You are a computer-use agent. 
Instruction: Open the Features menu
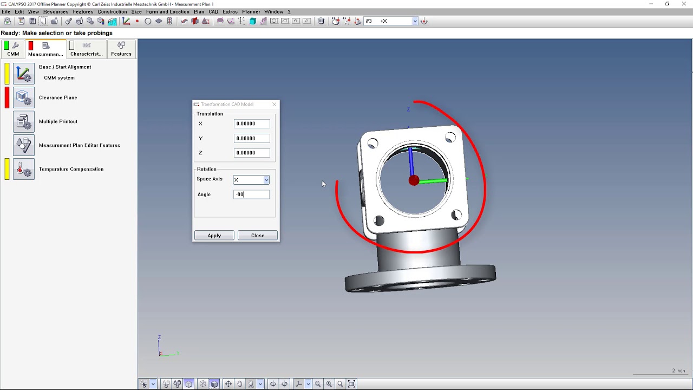[83, 11]
